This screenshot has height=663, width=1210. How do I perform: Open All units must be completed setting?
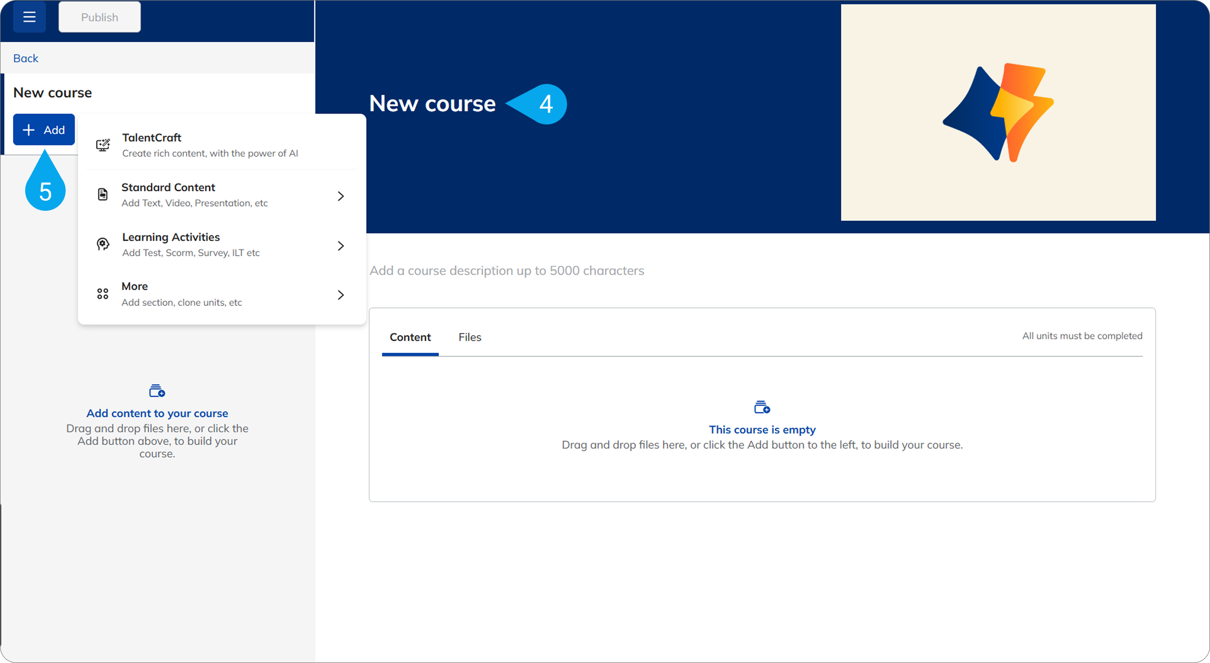click(1082, 336)
